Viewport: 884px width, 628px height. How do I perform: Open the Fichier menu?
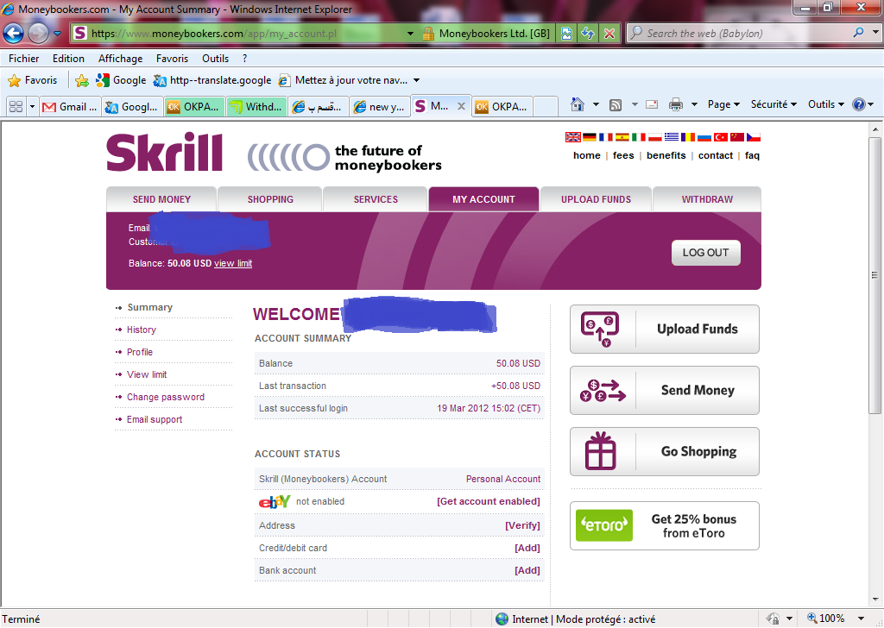point(23,58)
